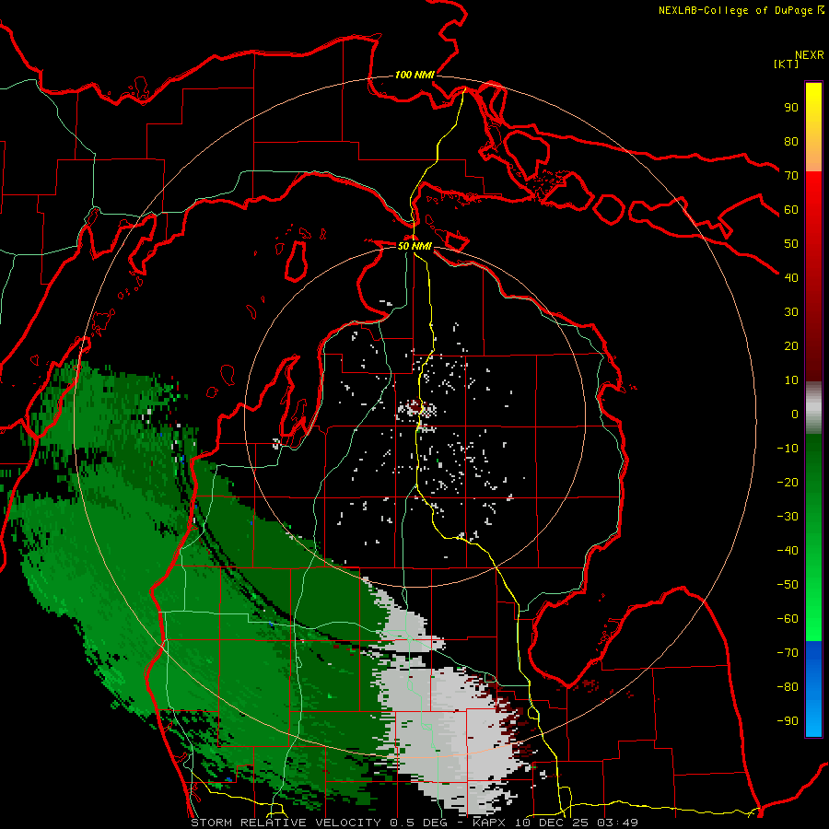Click the 10 value on the color scale
Viewport: 829px width, 829px height.
point(791,380)
